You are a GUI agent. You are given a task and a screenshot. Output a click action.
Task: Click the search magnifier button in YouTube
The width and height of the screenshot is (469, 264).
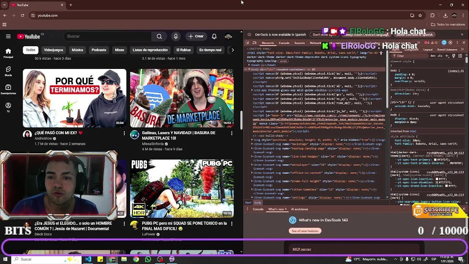tap(159, 36)
